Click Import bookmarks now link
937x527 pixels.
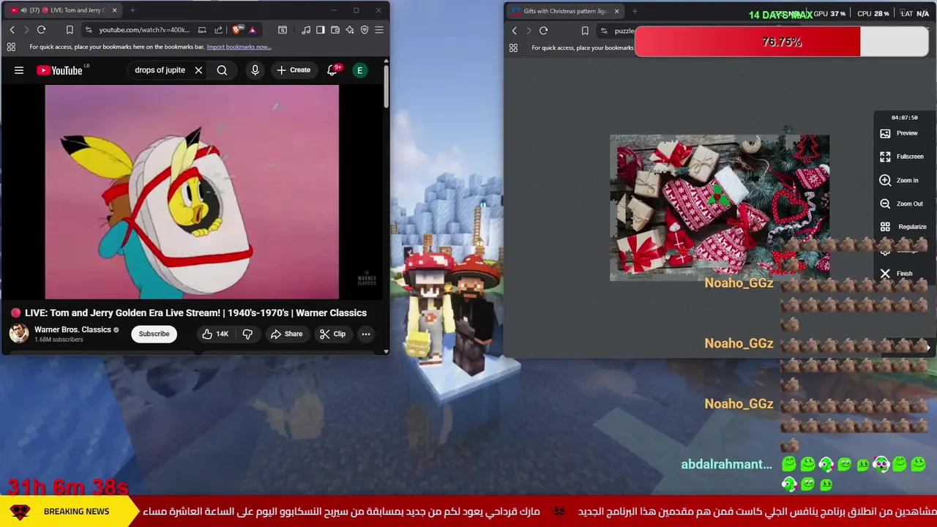click(x=239, y=47)
